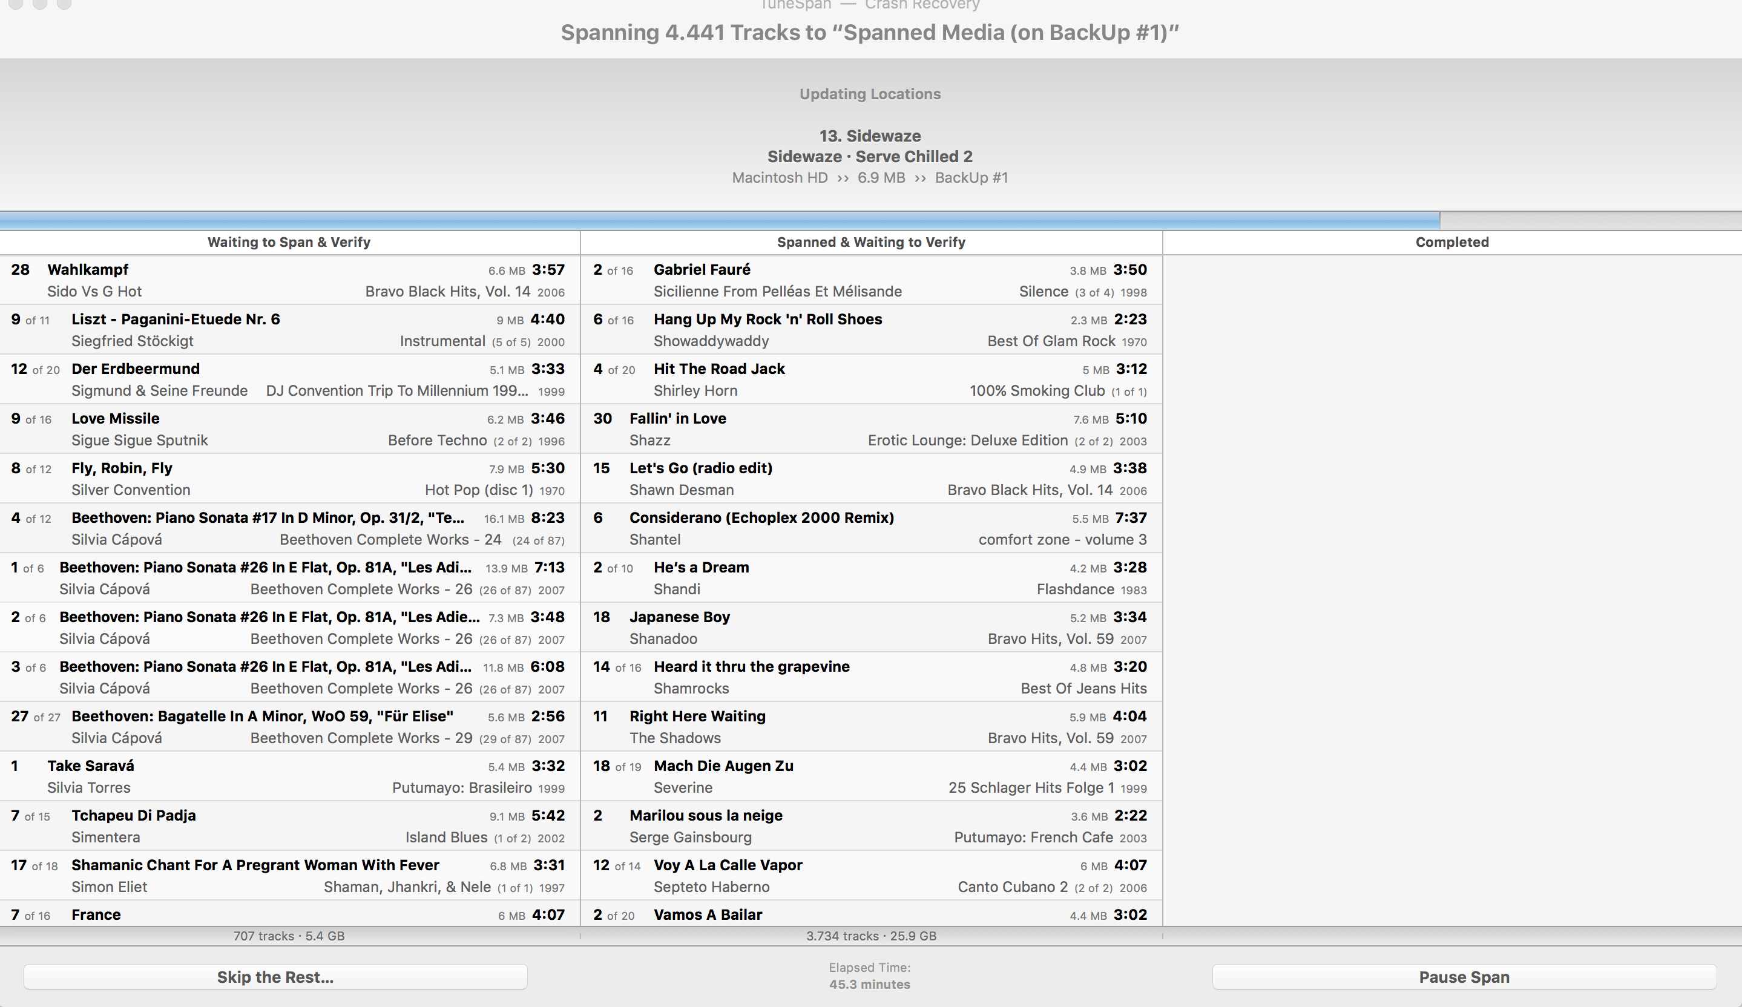This screenshot has height=1007, width=1742.
Task: Click the 707 tracks · 5.4 GB summary
Action: point(289,936)
